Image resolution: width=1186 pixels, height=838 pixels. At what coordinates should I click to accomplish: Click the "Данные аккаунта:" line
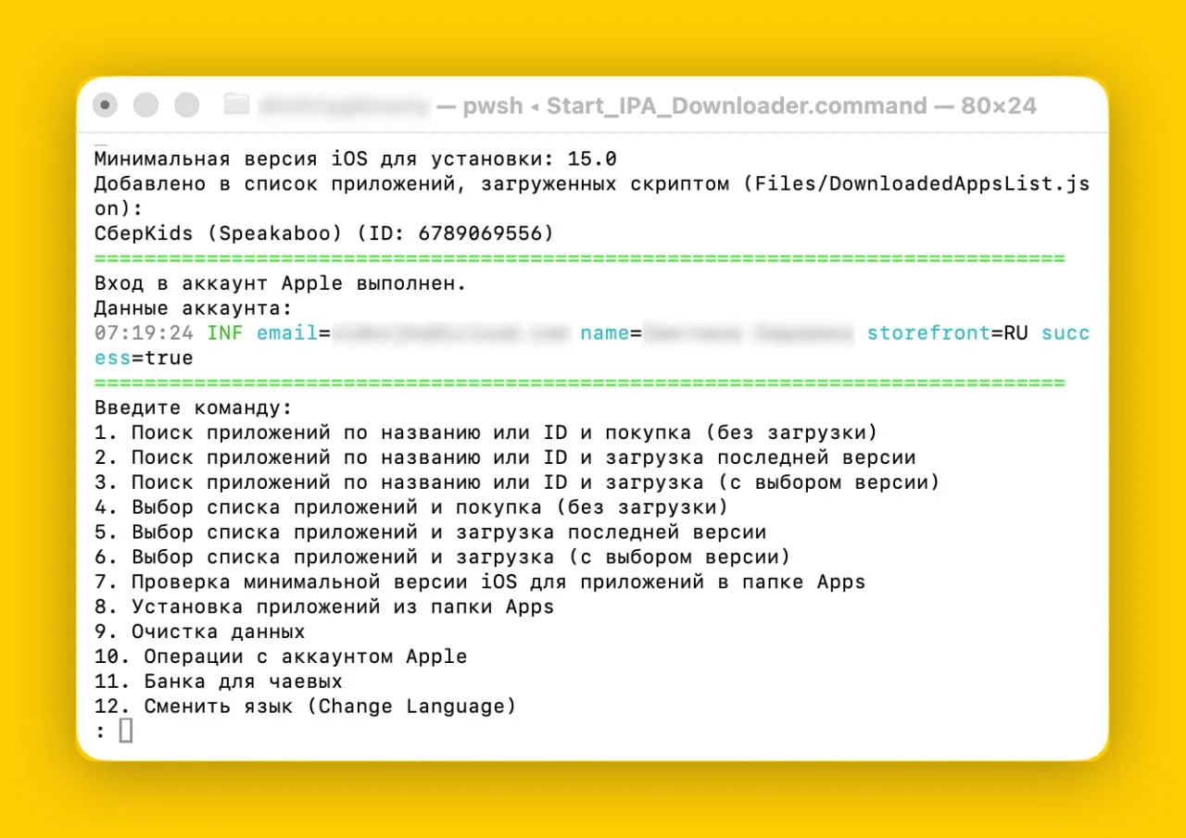[x=193, y=308]
